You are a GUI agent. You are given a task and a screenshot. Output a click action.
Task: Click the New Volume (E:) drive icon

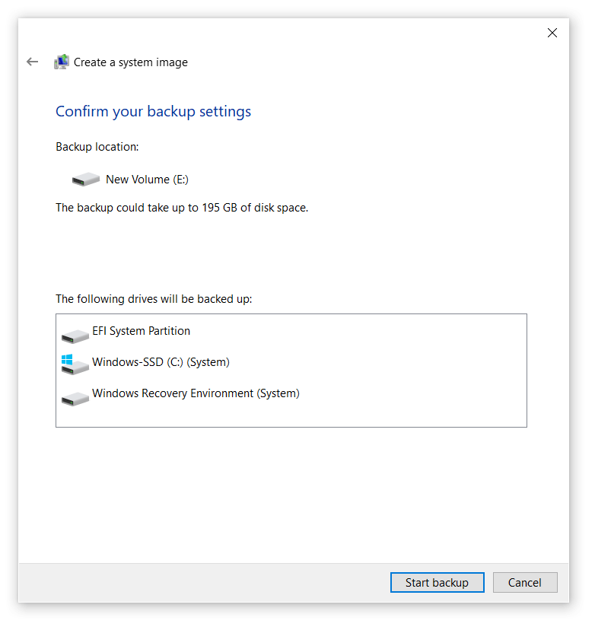tap(85, 180)
